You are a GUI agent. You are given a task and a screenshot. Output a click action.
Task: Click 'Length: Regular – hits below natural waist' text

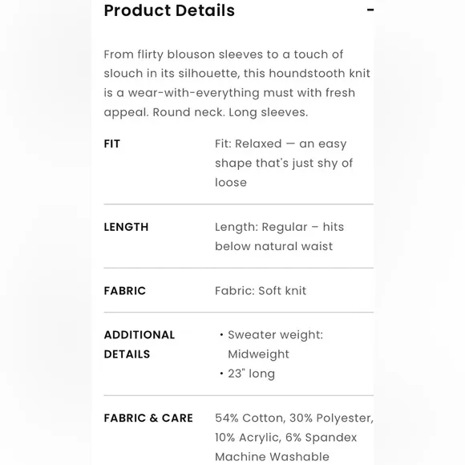coord(279,237)
